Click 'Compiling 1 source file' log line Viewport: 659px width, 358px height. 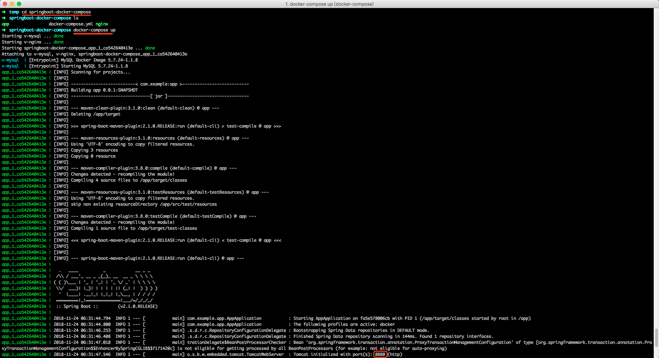pyautogui.click(x=134, y=228)
